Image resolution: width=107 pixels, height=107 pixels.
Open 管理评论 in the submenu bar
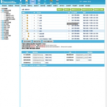(30, 6)
